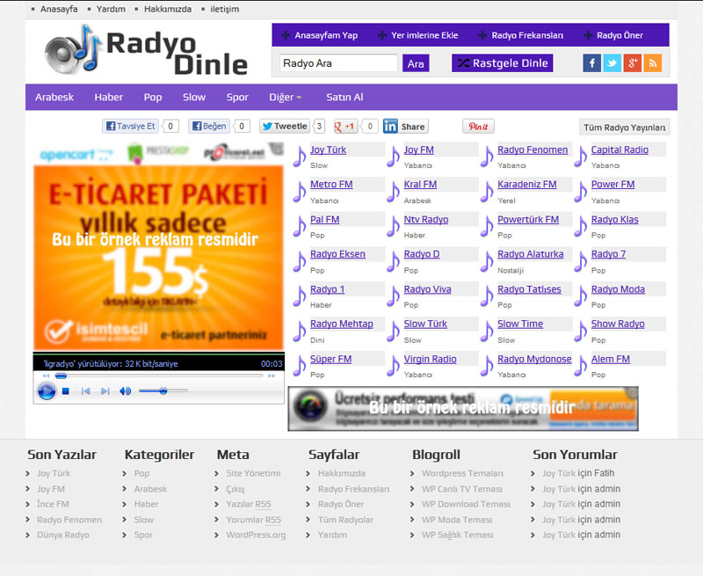
Task: Click the music note beside Radyo 7
Action: point(581,261)
